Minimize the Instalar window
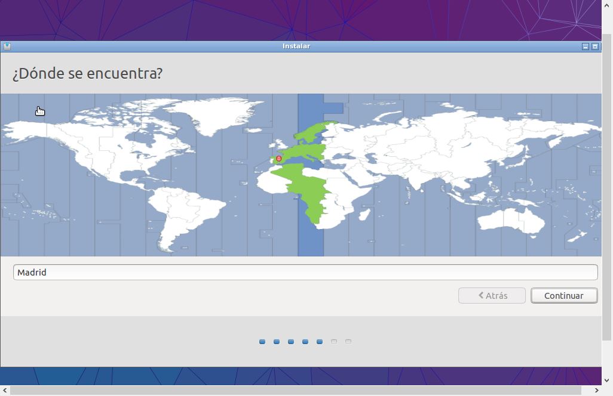Viewport: 613px width, 396px height. point(586,47)
